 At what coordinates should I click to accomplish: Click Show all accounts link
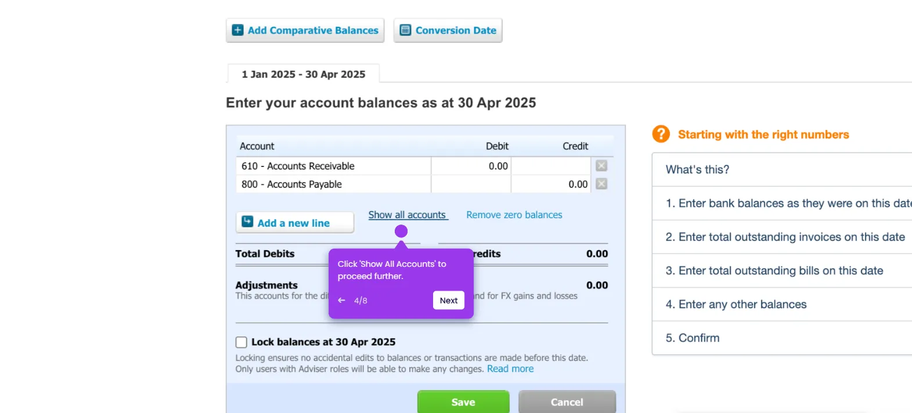[x=408, y=215]
